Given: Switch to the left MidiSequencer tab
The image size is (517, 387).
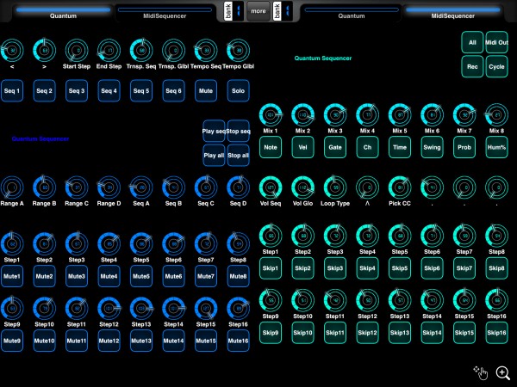Looking at the screenshot, I should [165, 13].
